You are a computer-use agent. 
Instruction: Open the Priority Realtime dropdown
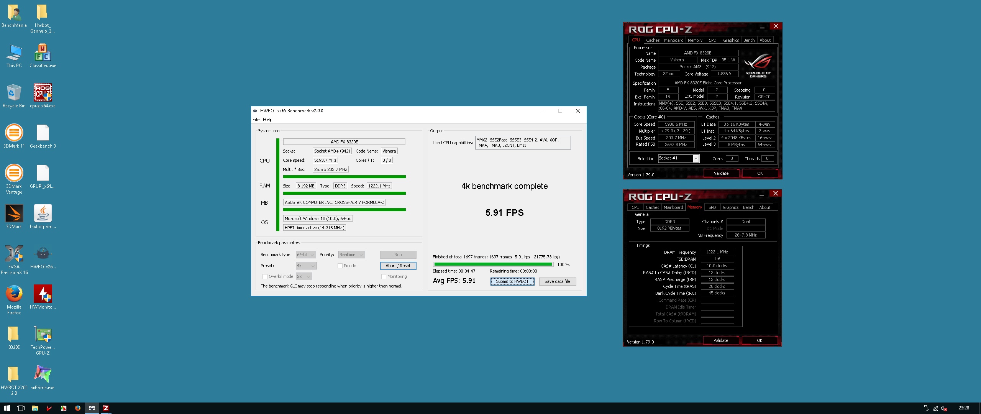click(x=351, y=255)
